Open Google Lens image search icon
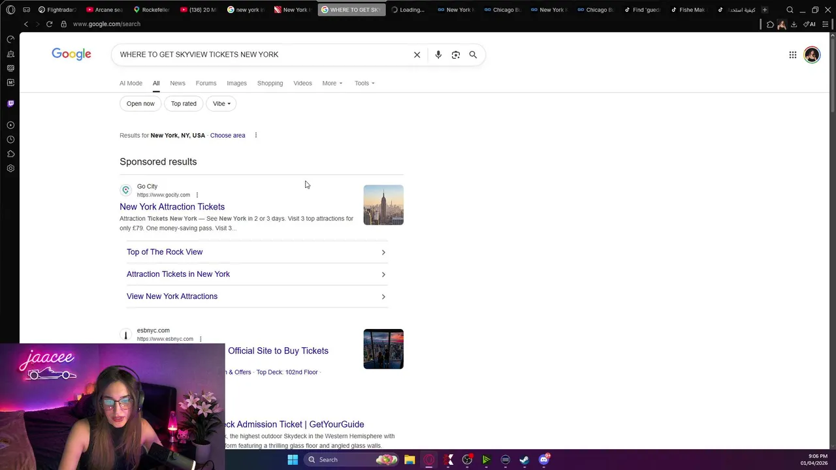 pos(456,55)
